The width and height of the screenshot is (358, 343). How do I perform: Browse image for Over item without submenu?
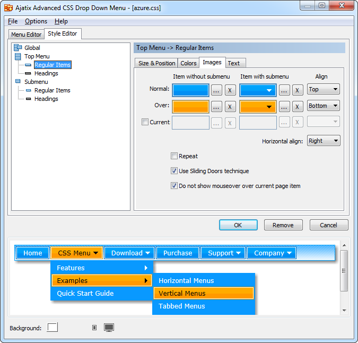(216, 107)
